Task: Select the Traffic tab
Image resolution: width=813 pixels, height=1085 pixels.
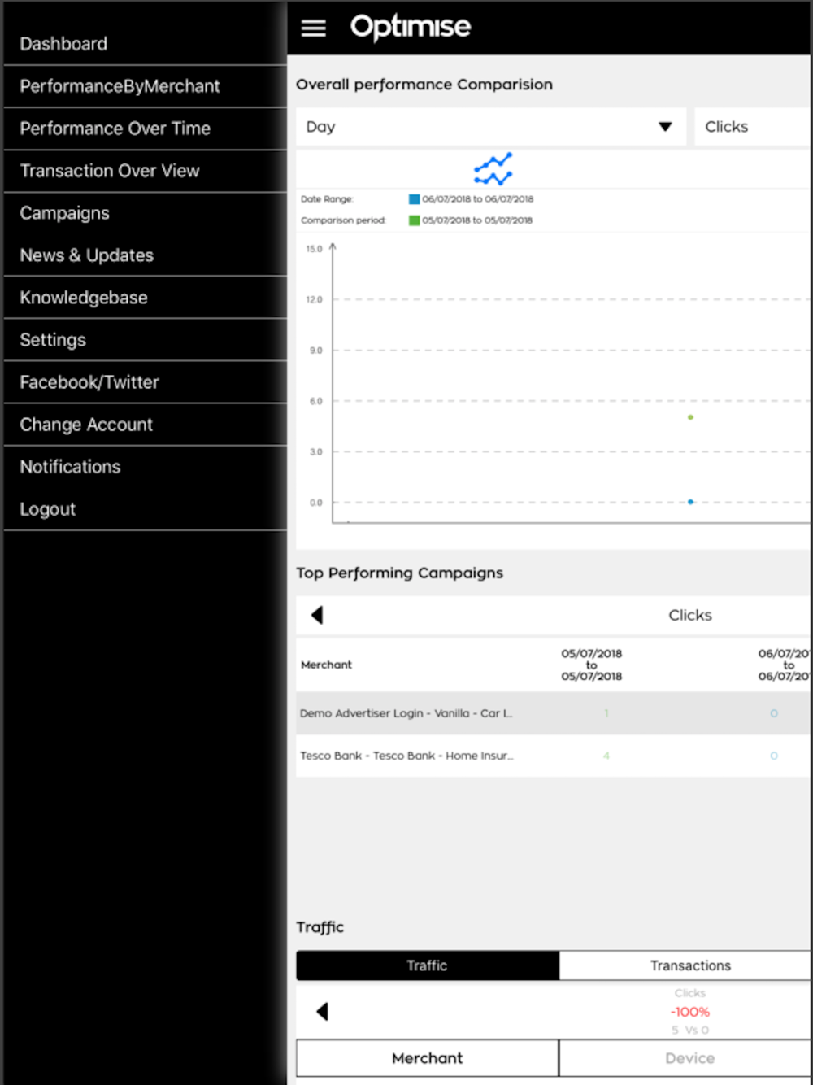Action: (427, 965)
